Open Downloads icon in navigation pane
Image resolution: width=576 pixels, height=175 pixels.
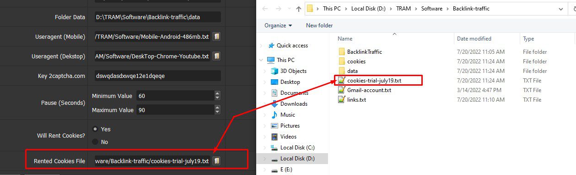click(x=275, y=104)
